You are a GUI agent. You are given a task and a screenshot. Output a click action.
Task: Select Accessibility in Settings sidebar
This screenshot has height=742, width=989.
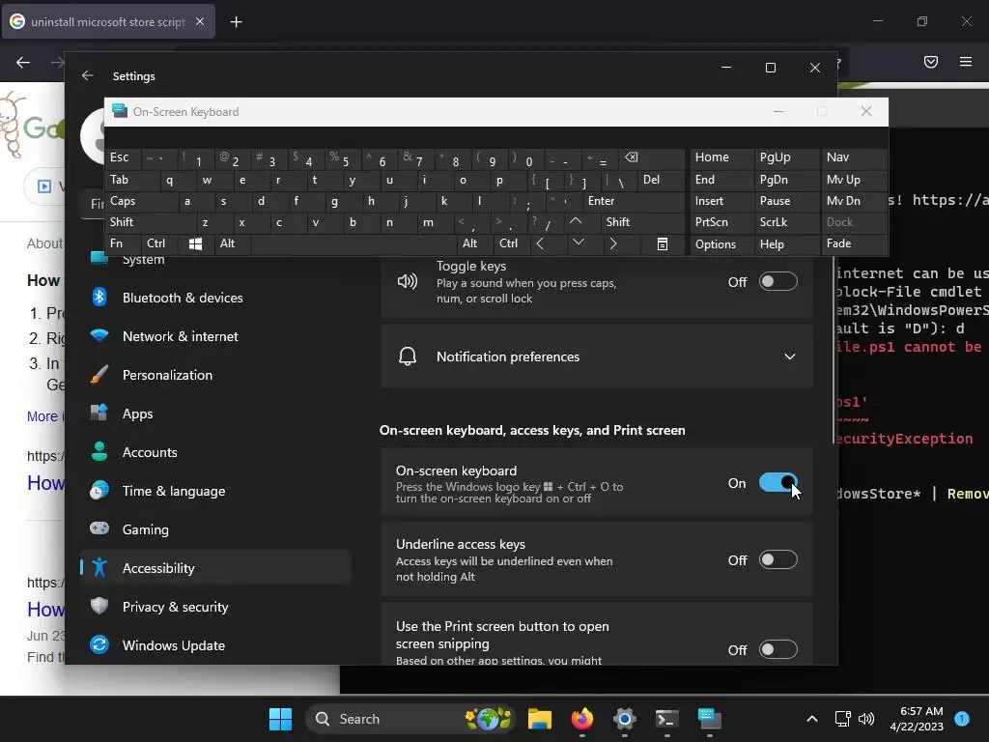coord(215,568)
